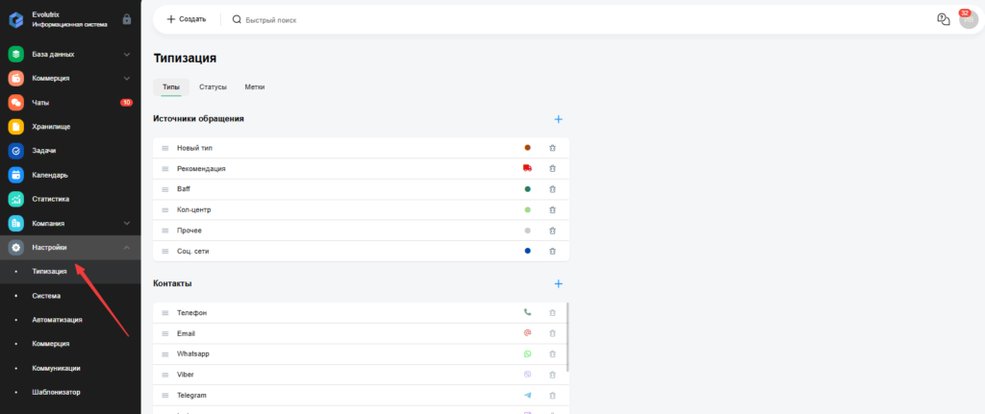Click the Calendar sidebar icon

point(16,175)
